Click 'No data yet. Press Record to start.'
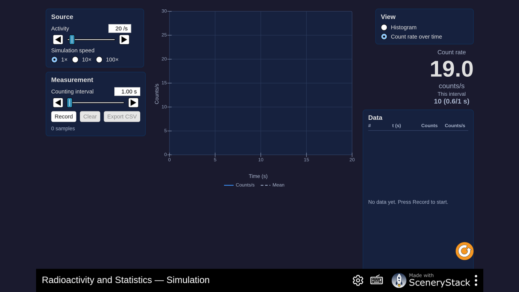The width and height of the screenshot is (519, 292). click(408, 202)
